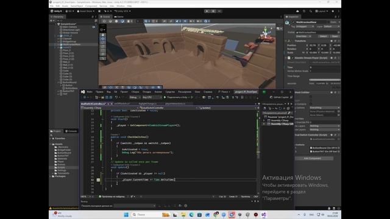The height and width of the screenshot is (219, 390).
Task: Select Global Volume in Hierarchy
Action: 70,33
